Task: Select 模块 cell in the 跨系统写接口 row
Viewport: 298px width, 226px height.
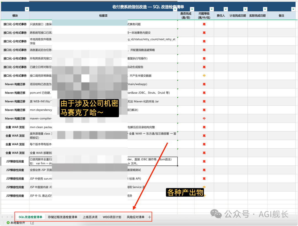Action: coord(15,33)
